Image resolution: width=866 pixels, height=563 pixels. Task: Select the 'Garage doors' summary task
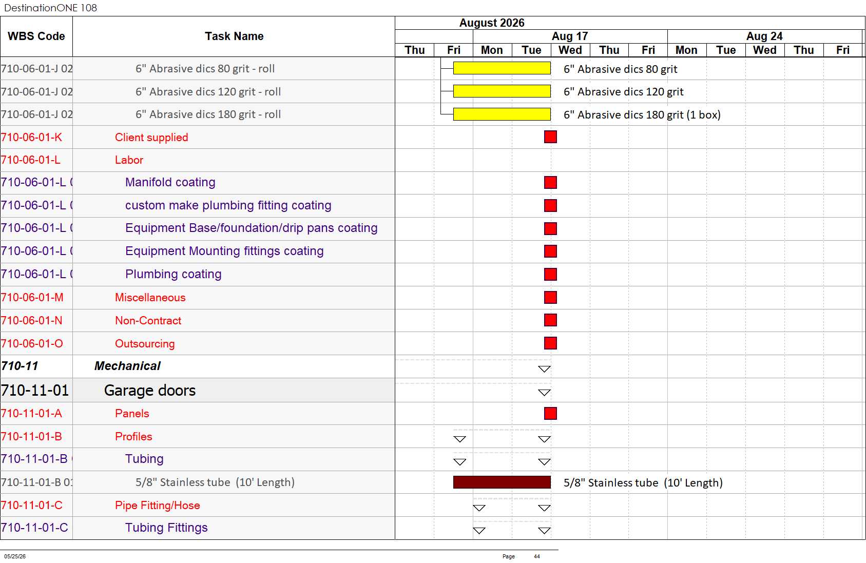150,391
